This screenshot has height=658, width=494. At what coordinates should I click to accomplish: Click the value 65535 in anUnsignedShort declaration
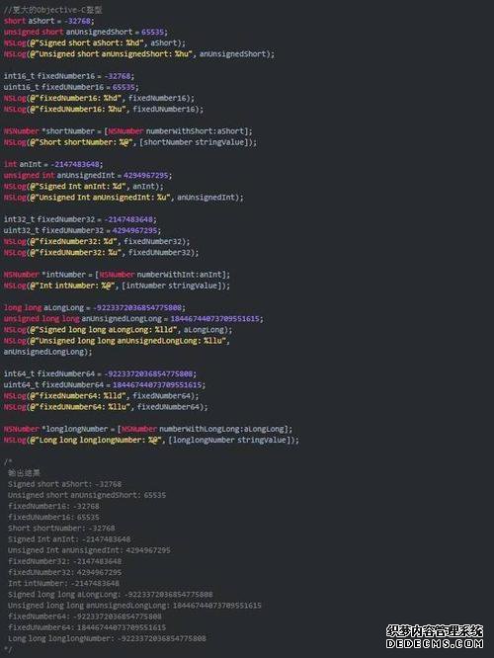tap(154, 32)
